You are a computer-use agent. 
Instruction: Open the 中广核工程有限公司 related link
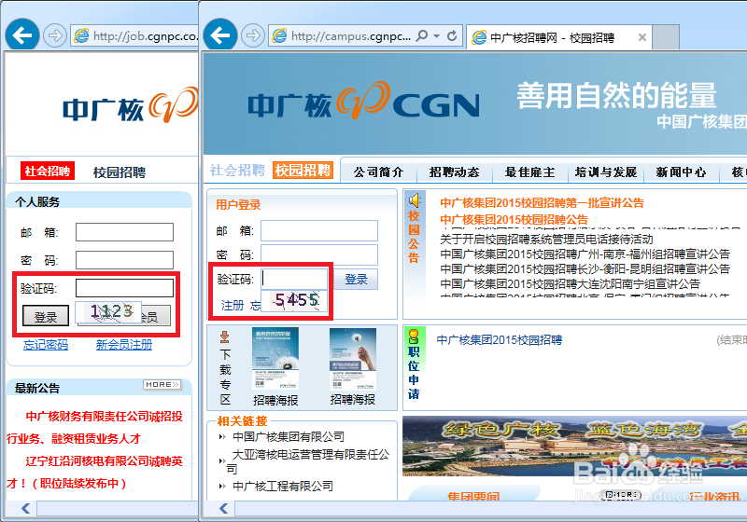283,486
